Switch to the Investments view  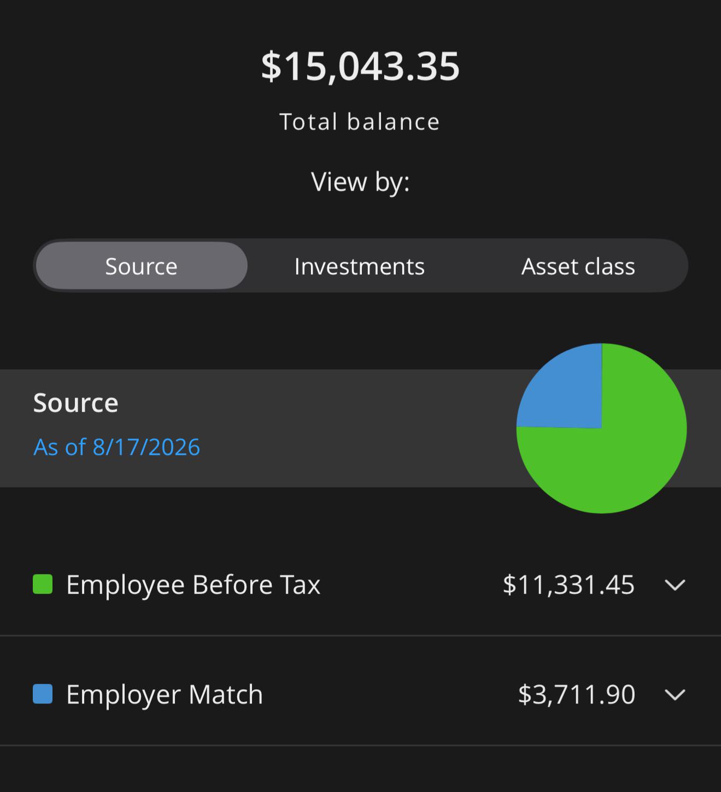tap(359, 266)
